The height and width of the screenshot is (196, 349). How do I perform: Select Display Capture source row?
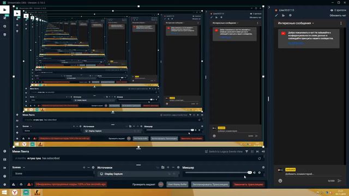(138, 174)
